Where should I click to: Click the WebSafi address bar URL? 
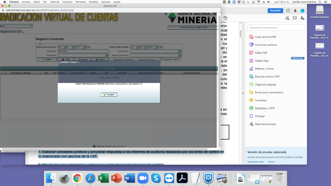40,10
